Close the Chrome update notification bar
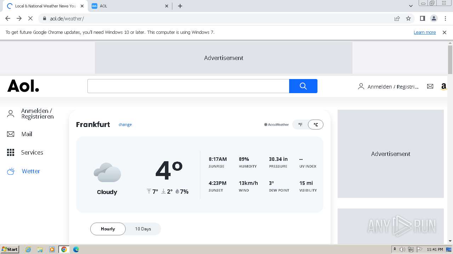The height and width of the screenshot is (254, 453). pos(445,32)
